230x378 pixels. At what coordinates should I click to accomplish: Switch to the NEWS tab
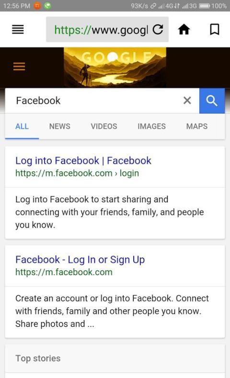point(59,126)
